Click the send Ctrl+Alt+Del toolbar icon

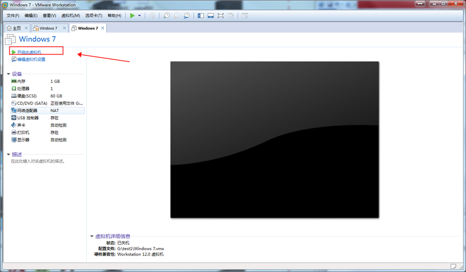(152, 16)
